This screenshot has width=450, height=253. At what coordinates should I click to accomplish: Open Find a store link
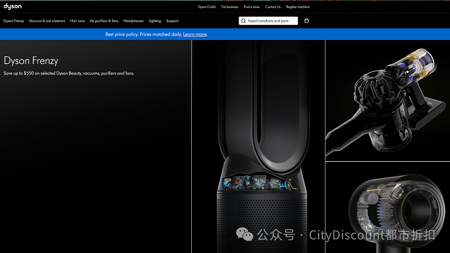(x=252, y=7)
